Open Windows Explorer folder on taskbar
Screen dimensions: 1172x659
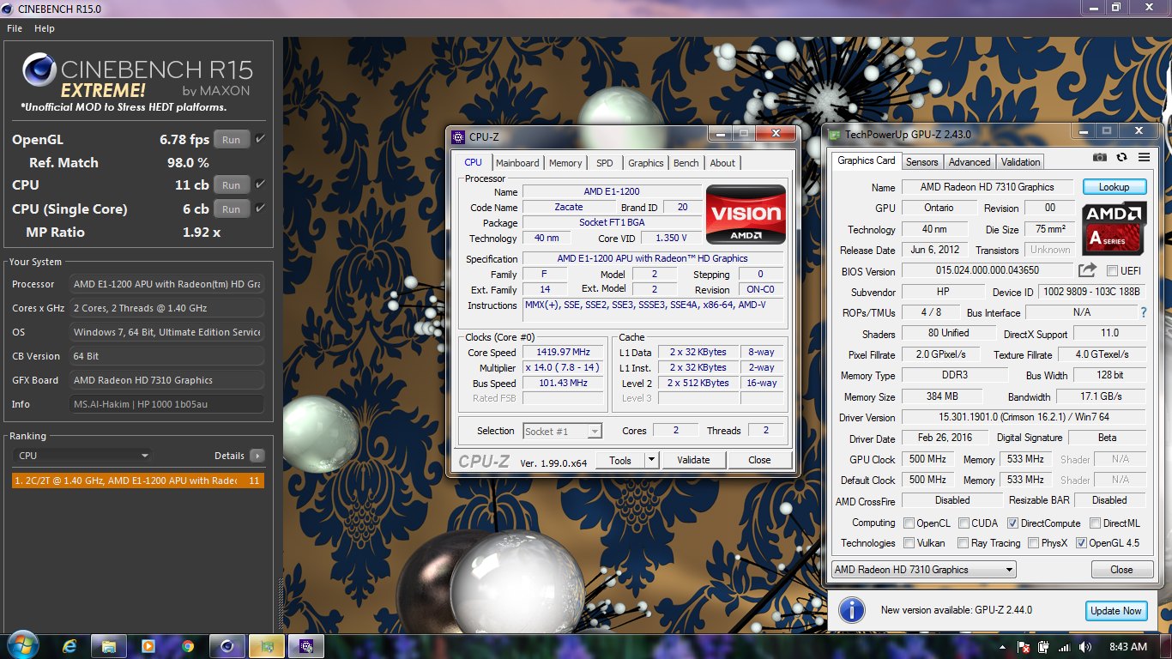click(108, 646)
